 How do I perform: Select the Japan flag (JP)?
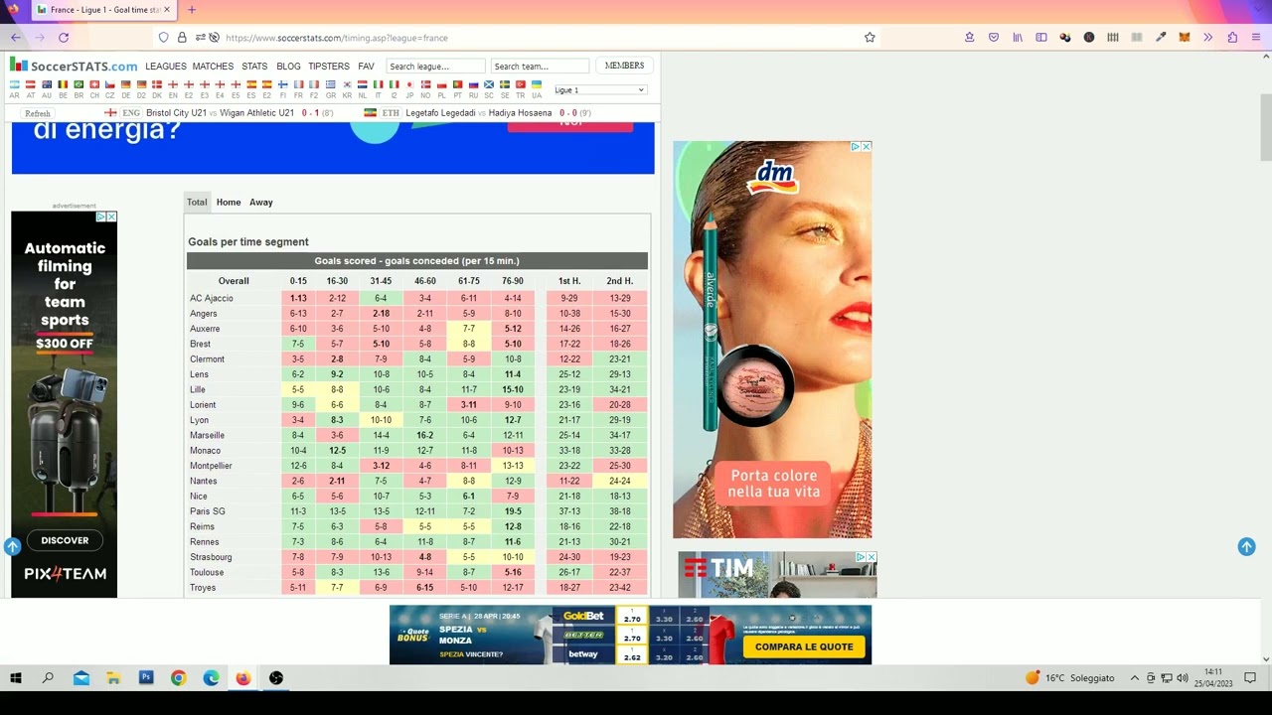point(409,85)
